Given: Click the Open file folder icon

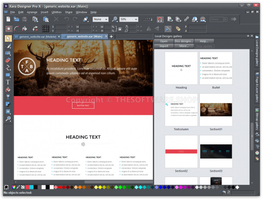Looking at the screenshot, I should pos(16,19).
